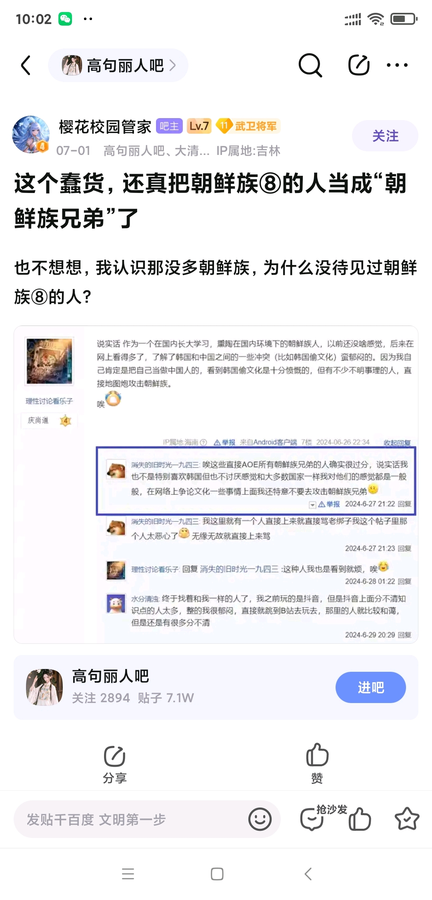Tap the share icon in top bar
The image size is (432, 900).
coord(359,65)
